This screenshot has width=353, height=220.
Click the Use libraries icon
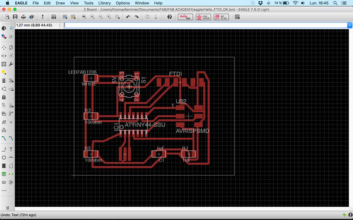(x=54, y=17)
